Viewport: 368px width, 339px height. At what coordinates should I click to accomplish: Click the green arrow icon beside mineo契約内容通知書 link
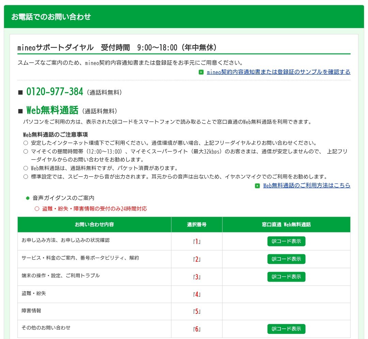tap(201, 72)
